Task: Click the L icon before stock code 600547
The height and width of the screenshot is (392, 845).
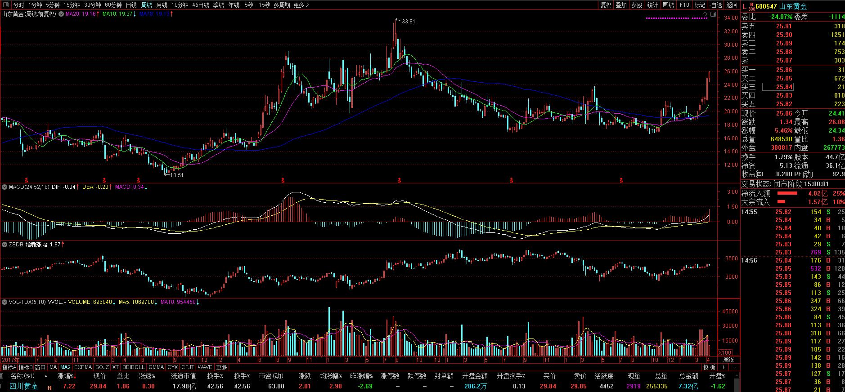Action: click(x=745, y=6)
